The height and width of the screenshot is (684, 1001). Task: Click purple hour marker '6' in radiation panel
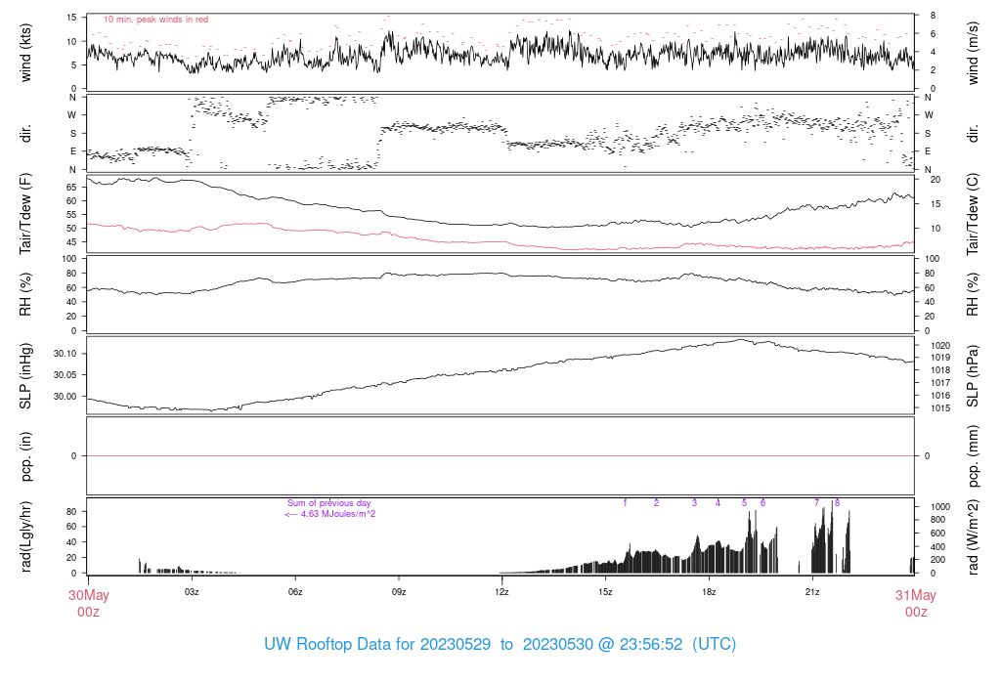762,503
